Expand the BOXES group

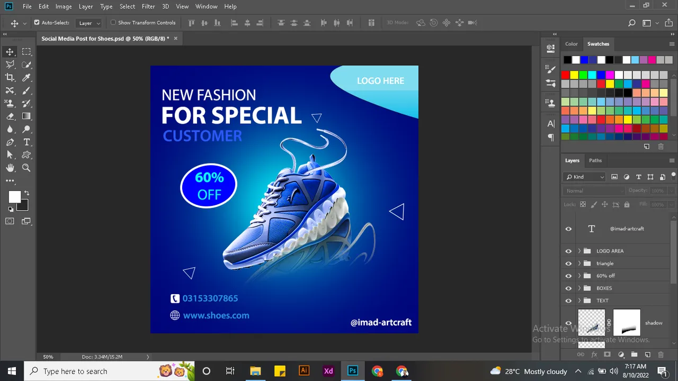pos(579,288)
